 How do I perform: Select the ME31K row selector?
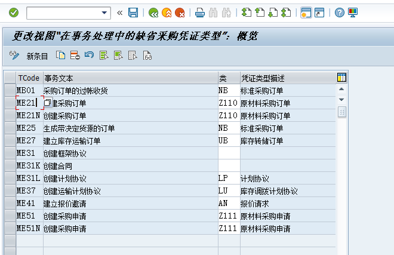point(10,166)
